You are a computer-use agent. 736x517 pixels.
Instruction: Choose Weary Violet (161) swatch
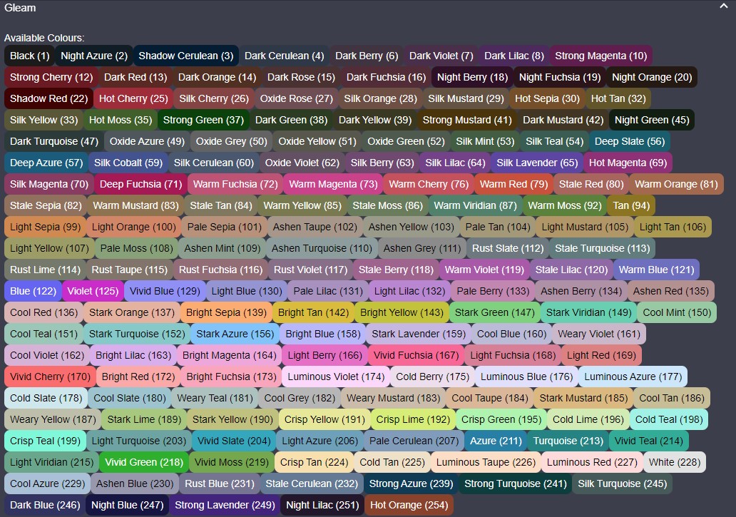pos(599,334)
